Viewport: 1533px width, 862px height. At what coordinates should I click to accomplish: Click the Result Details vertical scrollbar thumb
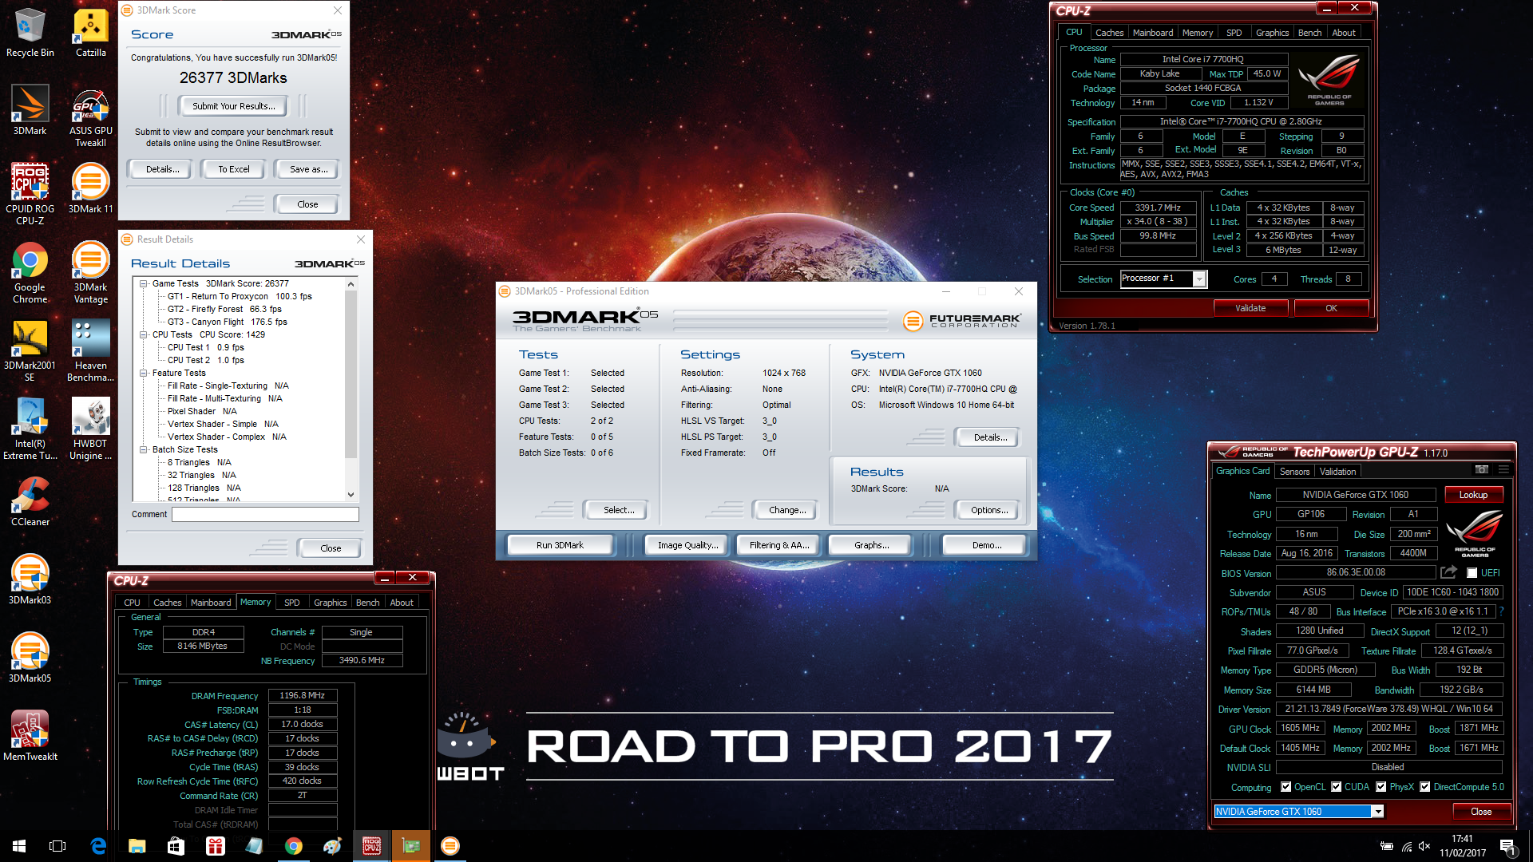(351, 374)
